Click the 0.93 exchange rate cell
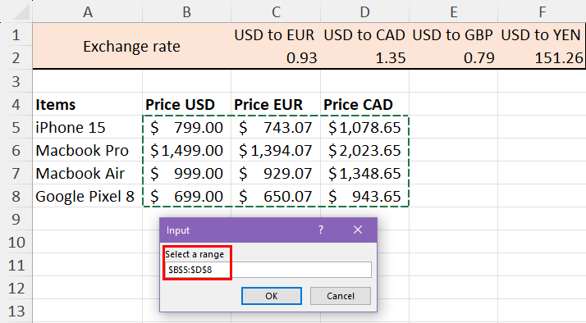Image resolution: width=586 pixels, height=323 pixels. pos(276,57)
